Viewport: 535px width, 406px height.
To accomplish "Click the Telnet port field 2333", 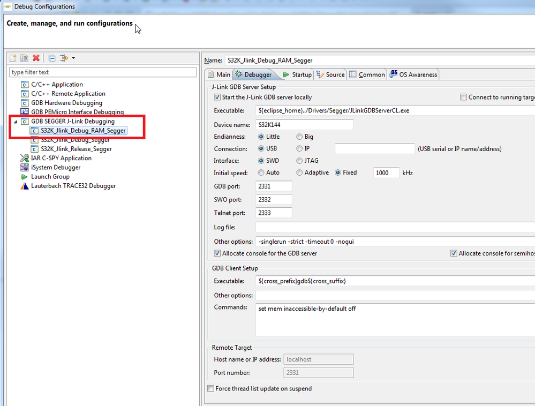I will (274, 213).
